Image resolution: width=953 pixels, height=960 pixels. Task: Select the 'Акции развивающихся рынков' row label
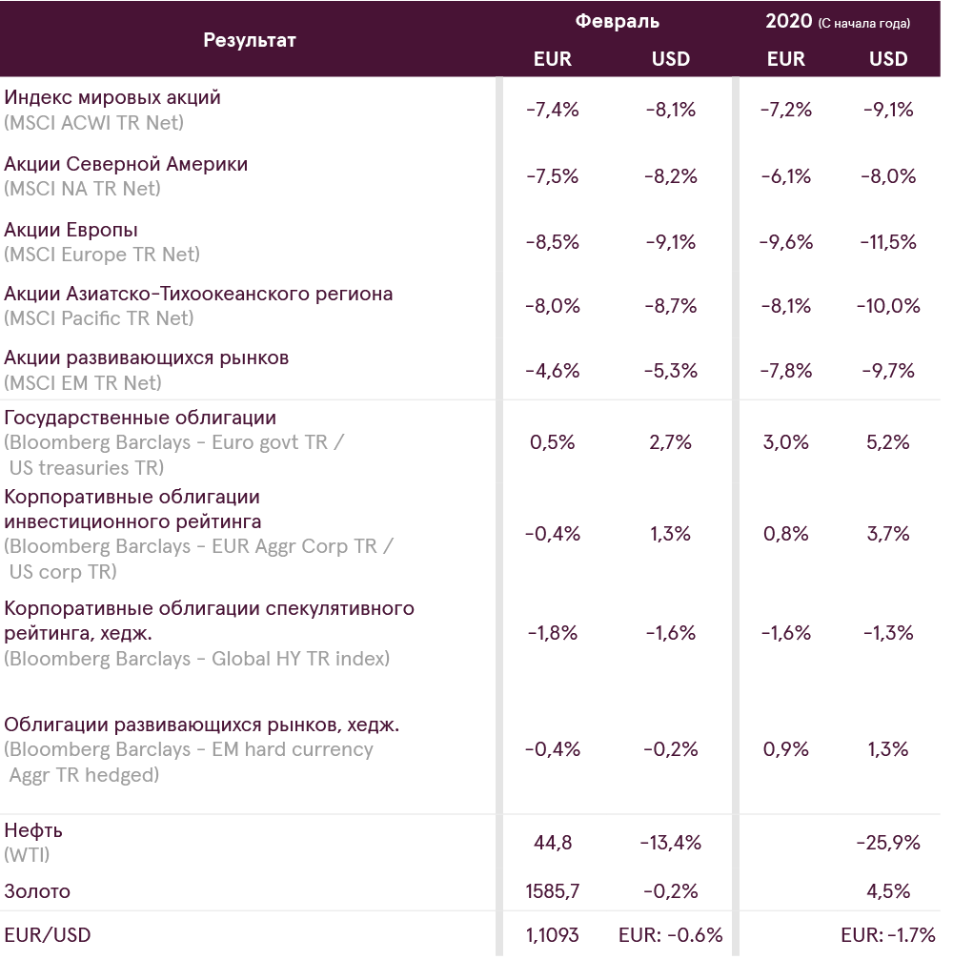pos(147,358)
